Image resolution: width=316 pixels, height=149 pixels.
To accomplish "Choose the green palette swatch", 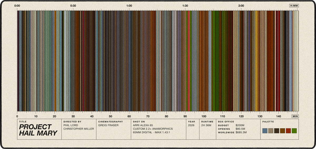I will pyautogui.click(x=294, y=131).
